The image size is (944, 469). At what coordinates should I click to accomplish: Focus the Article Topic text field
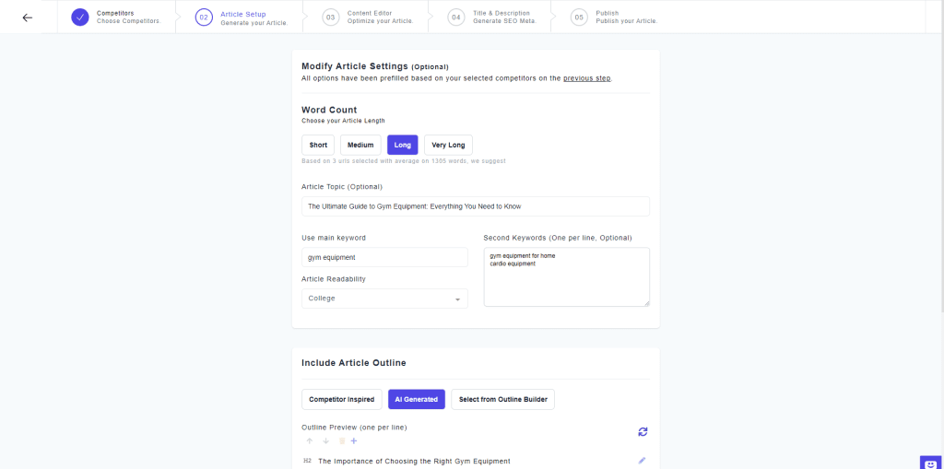476,206
